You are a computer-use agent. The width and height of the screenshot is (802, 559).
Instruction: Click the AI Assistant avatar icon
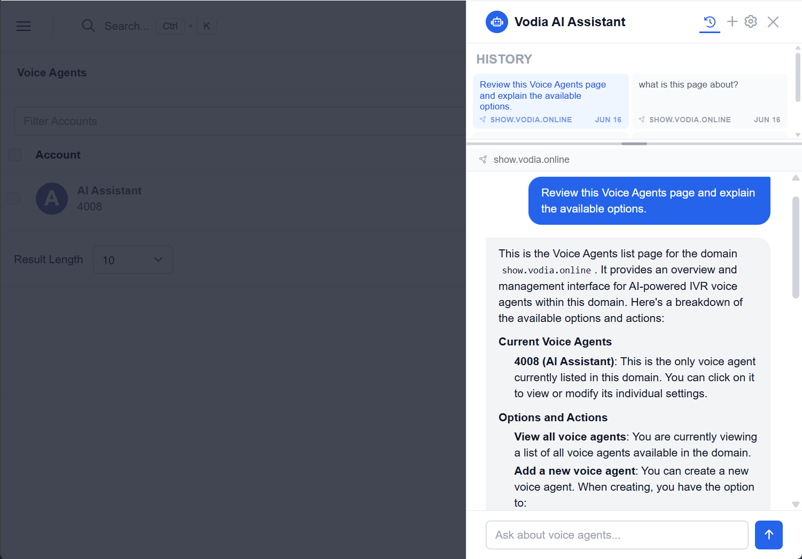52,199
